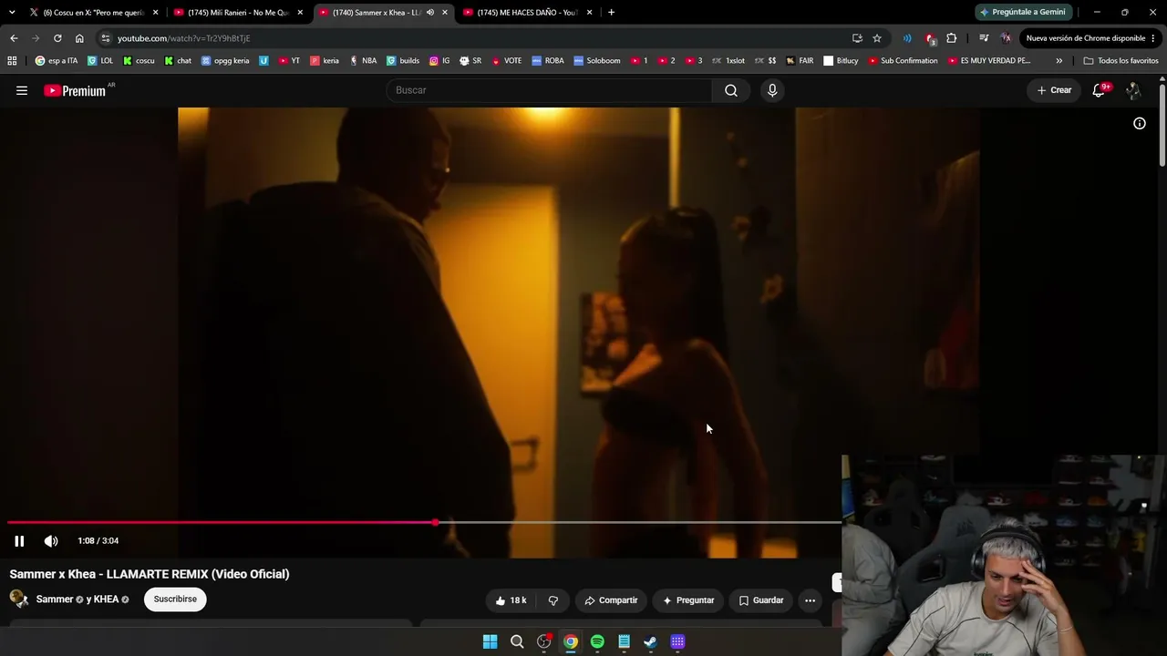Open a new browser tab
This screenshot has width=1167, height=656.
click(611, 13)
